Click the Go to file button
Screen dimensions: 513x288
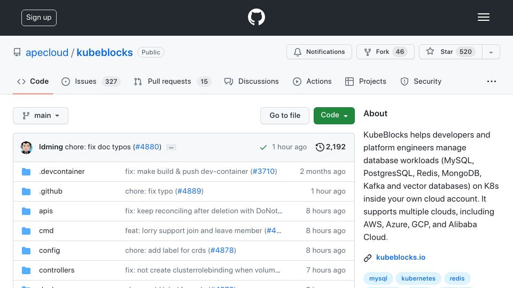pos(285,116)
